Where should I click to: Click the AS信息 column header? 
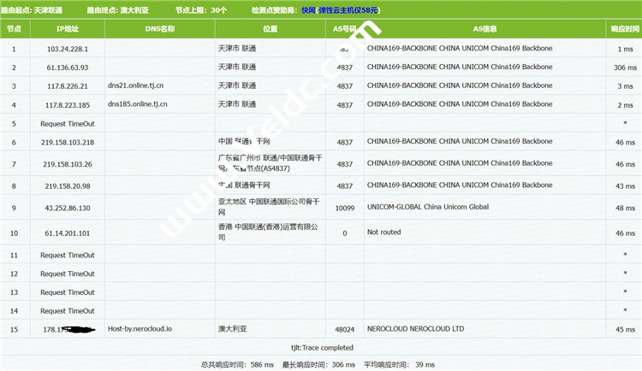point(485,28)
